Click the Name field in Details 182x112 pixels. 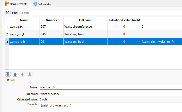tap(111, 87)
